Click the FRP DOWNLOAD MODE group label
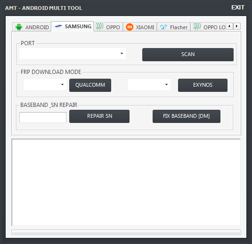 click(51, 72)
